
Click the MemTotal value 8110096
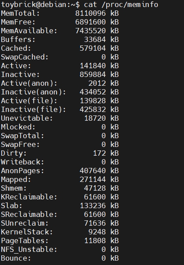(x=90, y=14)
